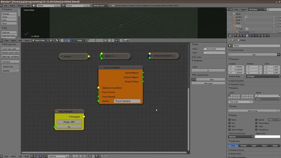This screenshot has height=158, width=281.
Task: Toggle Texture Space checkbox
Action: click(256, 123)
